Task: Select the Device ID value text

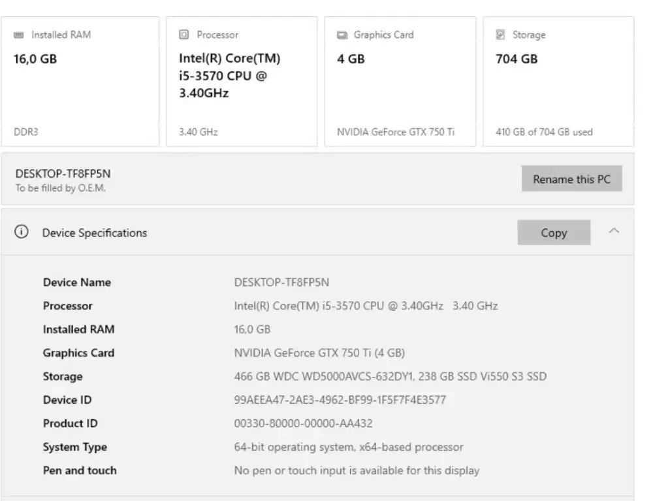Action: click(338, 400)
